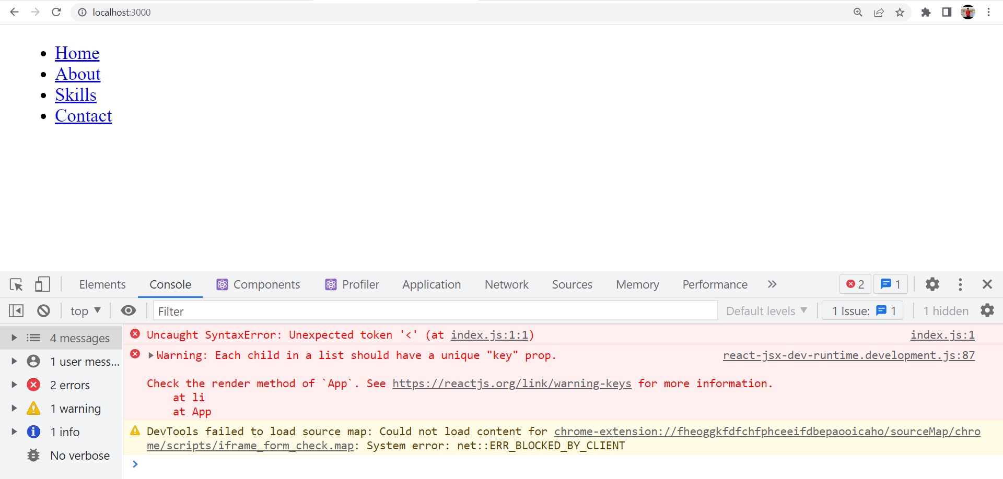The width and height of the screenshot is (1003, 479).
Task: Focus the console Filter input field
Action: 435,311
